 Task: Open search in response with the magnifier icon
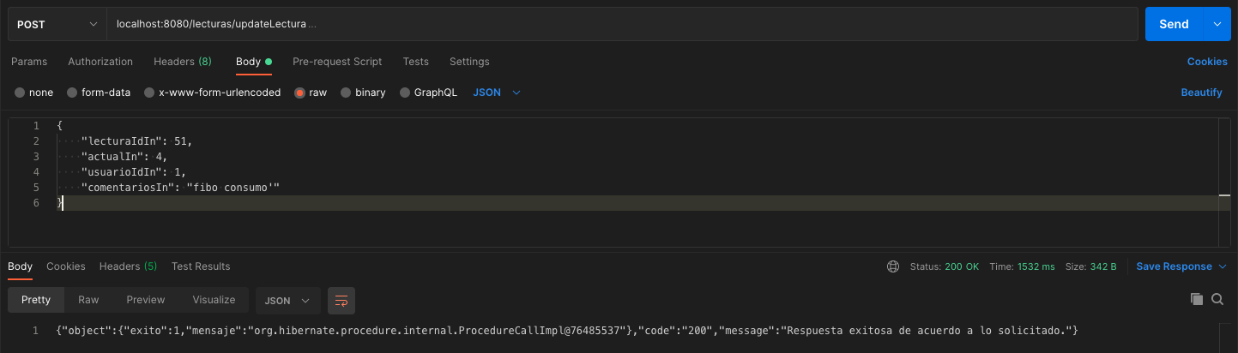coord(1217,299)
